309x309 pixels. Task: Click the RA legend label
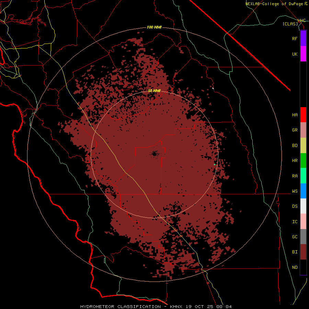[295, 176]
